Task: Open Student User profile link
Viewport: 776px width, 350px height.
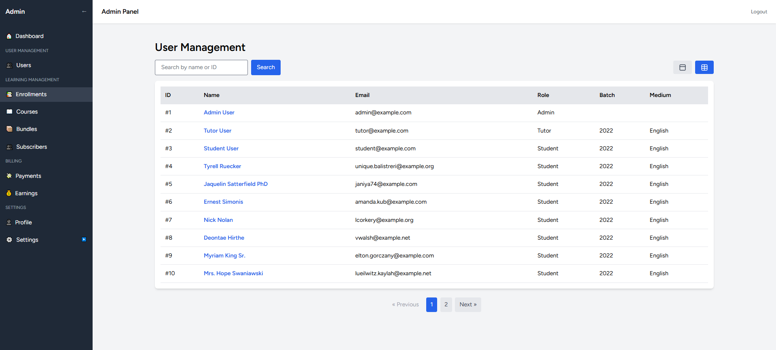Action: (221, 149)
